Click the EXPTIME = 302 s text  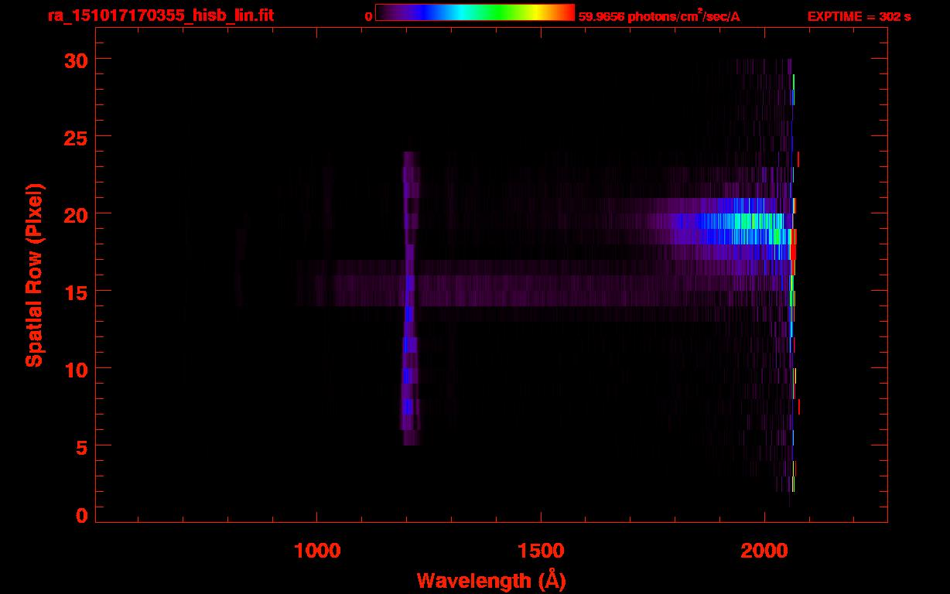click(859, 16)
